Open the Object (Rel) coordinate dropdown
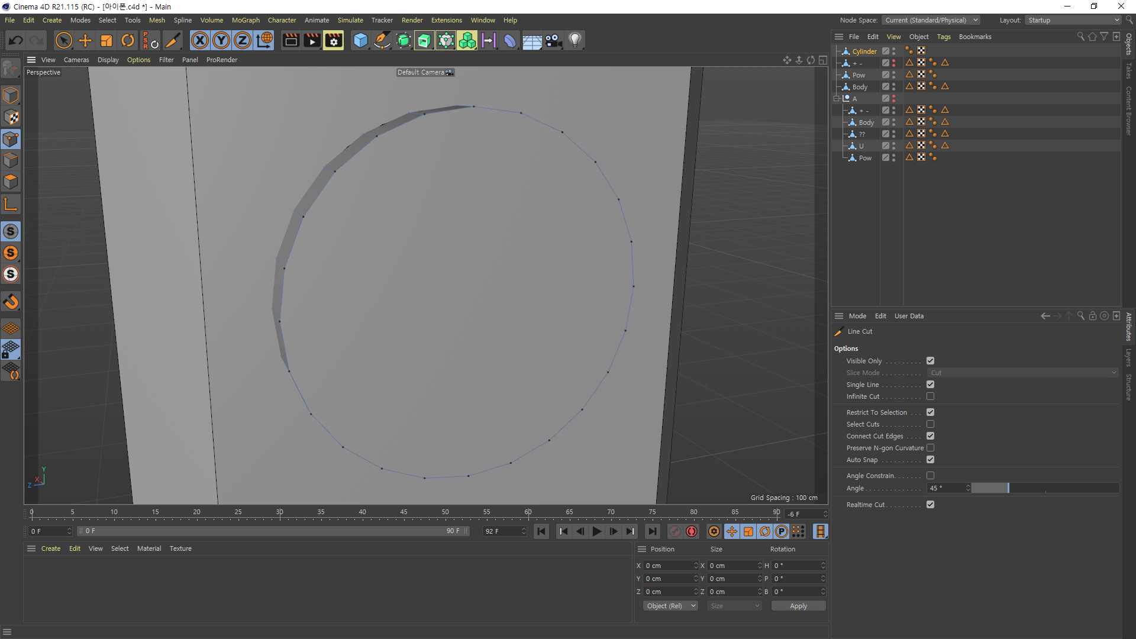This screenshot has width=1136, height=639. (670, 606)
